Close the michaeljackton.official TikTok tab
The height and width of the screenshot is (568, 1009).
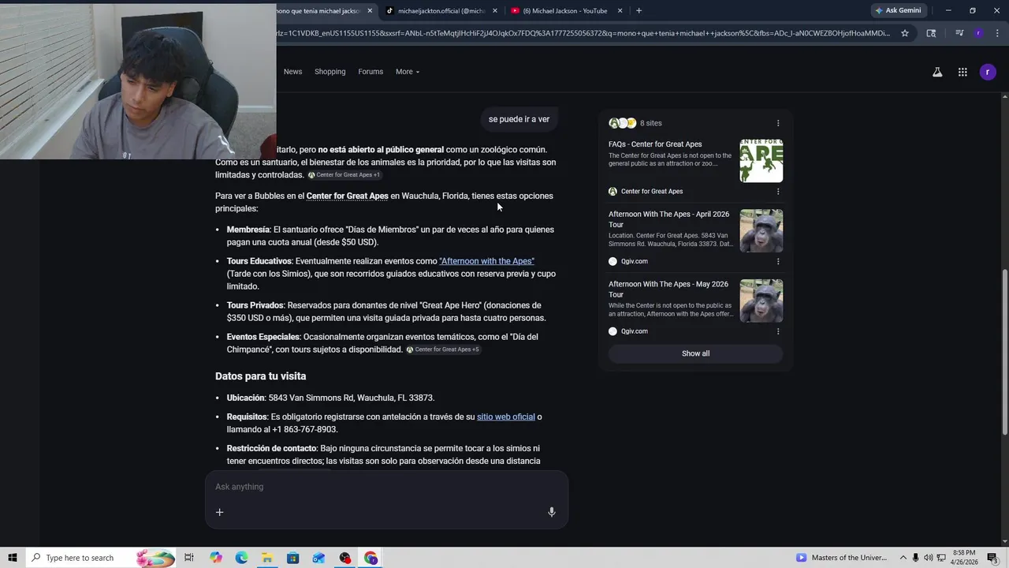pos(495,10)
